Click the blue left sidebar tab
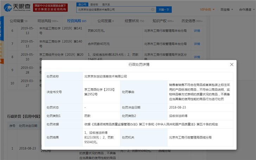 pyautogui.click(x=2, y=28)
